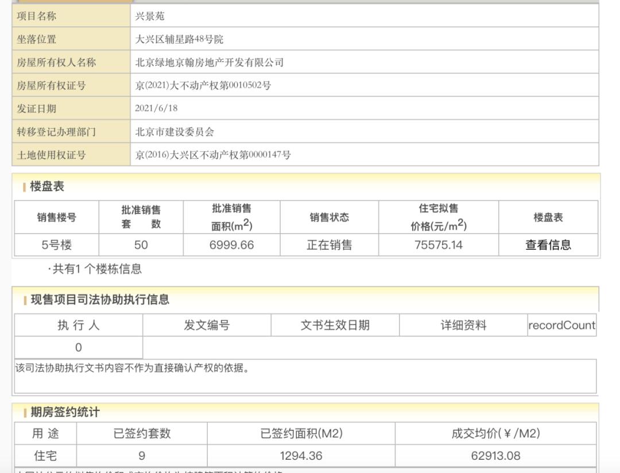Click the 坐落位置 label cell
The width and height of the screenshot is (620, 473).
tap(71, 39)
